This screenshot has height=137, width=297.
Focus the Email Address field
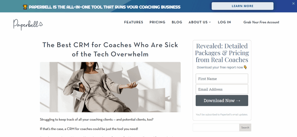tap(222, 89)
